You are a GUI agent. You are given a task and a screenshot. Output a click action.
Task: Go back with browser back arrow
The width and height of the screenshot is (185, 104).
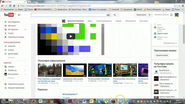(2, 6)
